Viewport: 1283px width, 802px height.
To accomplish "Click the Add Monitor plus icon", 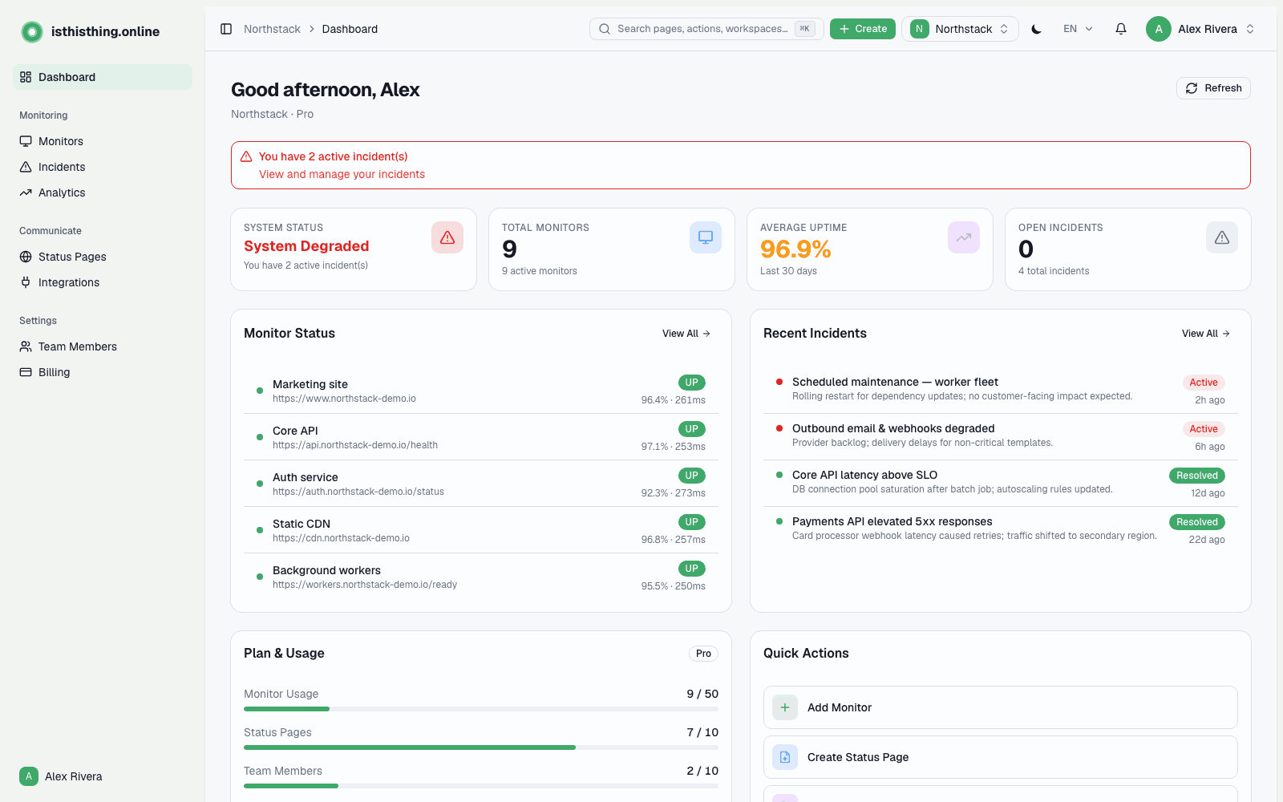I will click(x=785, y=707).
